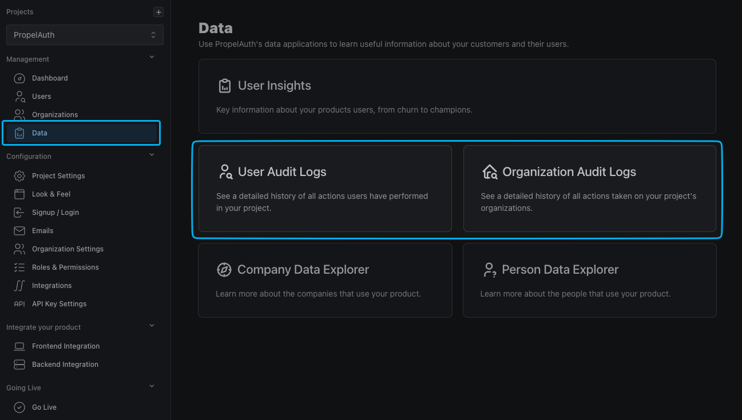The height and width of the screenshot is (420, 742).
Task: Click the Project Settings gear icon
Action: point(19,176)
